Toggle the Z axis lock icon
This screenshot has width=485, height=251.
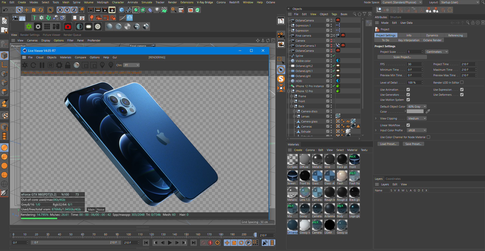74,10
